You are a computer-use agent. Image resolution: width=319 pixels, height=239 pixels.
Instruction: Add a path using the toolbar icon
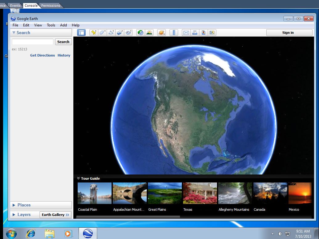tap(111, 33)
